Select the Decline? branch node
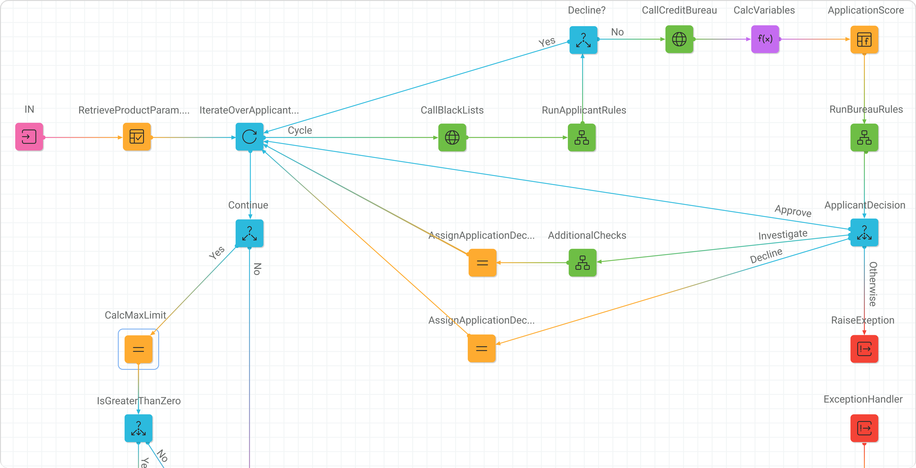The width and height of the screenshot is (916, 468). point(583,40)
